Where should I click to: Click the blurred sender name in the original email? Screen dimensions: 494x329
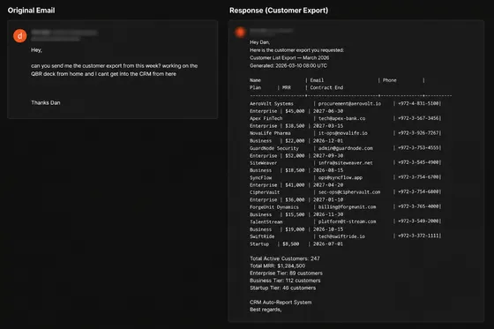[64, 33]
